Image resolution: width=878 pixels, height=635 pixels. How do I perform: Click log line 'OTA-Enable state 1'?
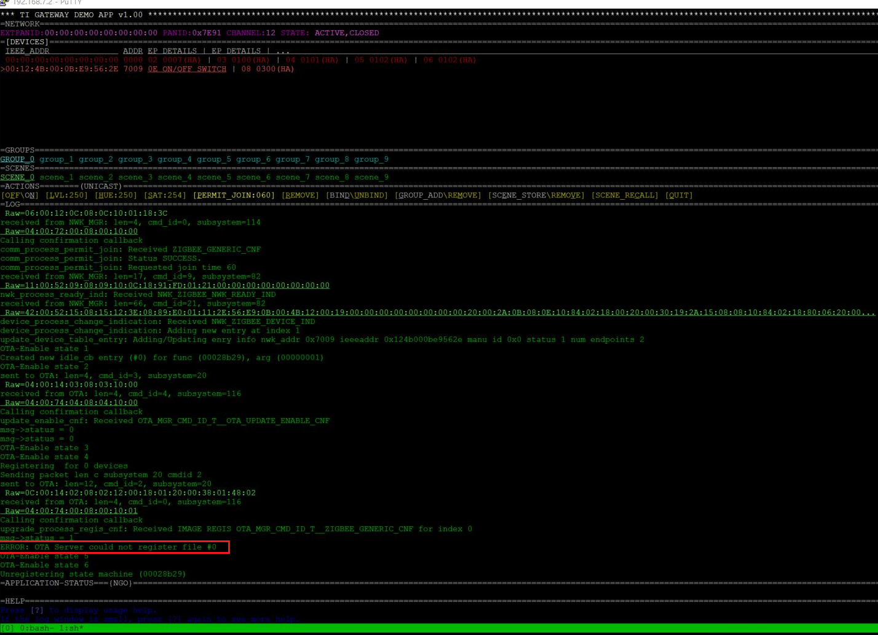click(x=44, y=349)
